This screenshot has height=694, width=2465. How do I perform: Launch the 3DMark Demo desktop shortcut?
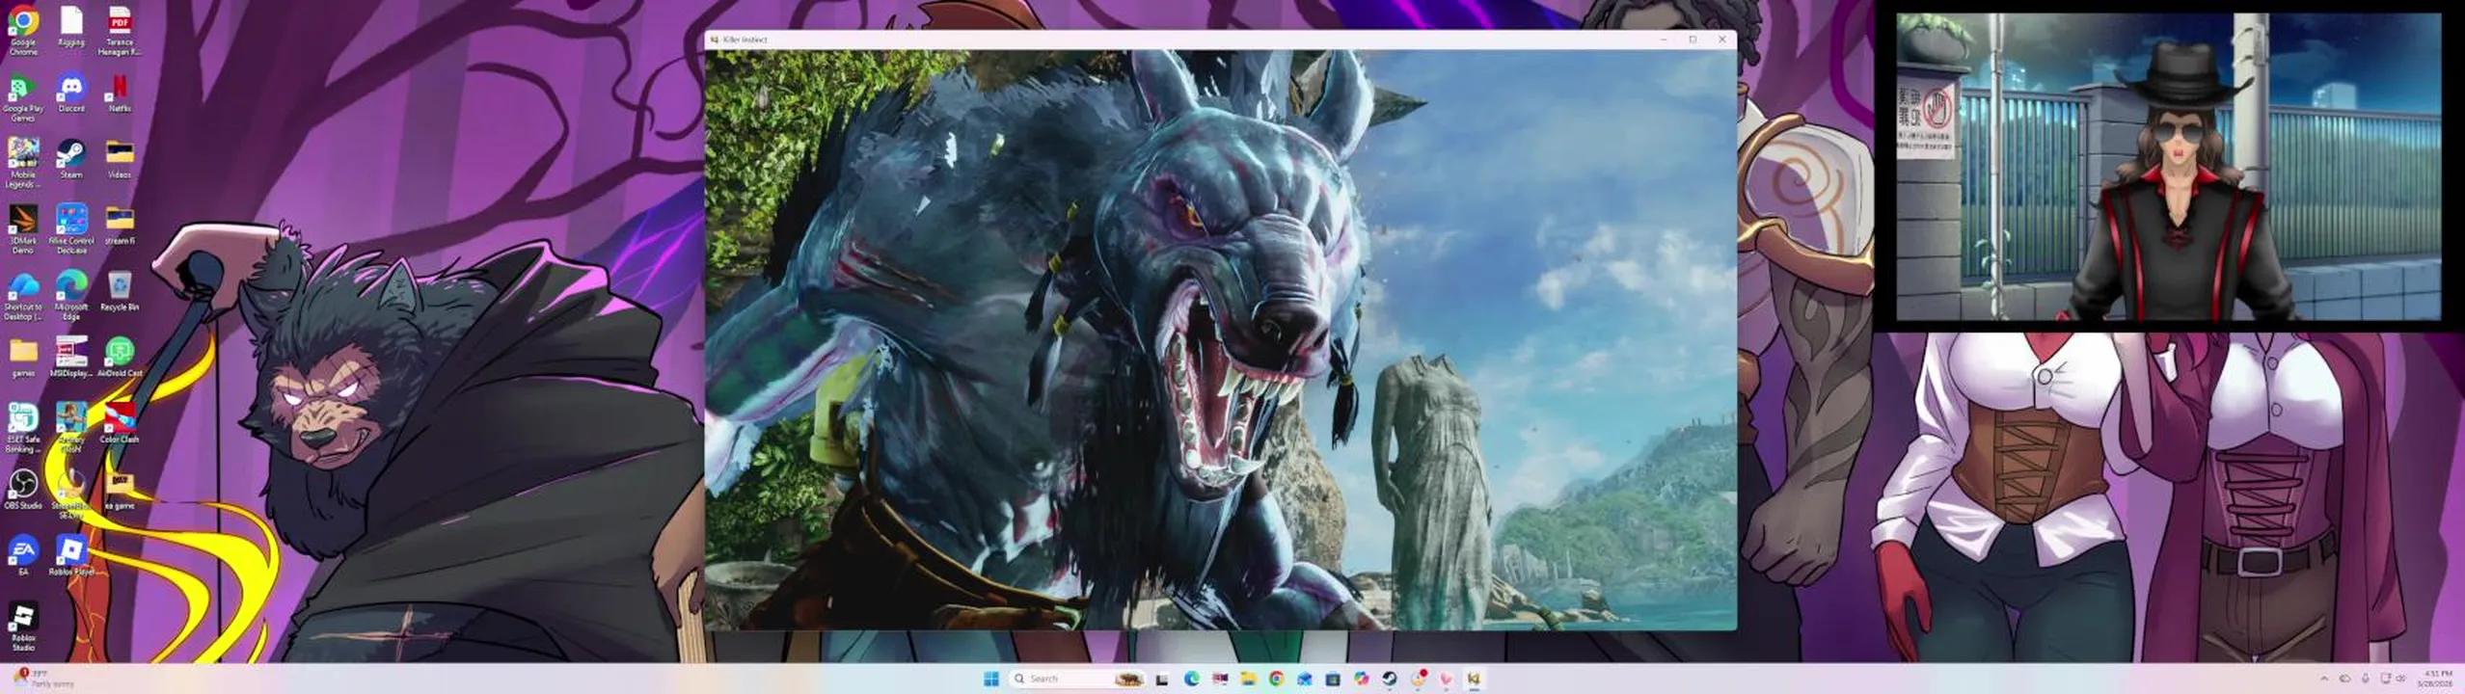[23, 229]
